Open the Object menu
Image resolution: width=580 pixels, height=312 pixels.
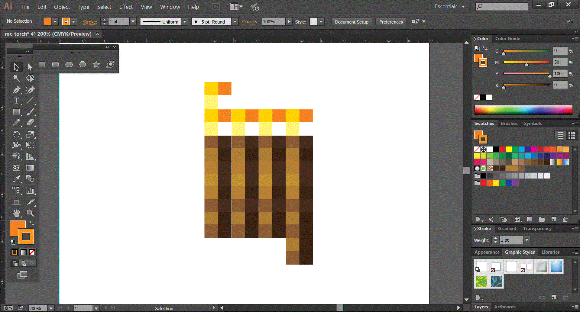click(x=62, y=7)
